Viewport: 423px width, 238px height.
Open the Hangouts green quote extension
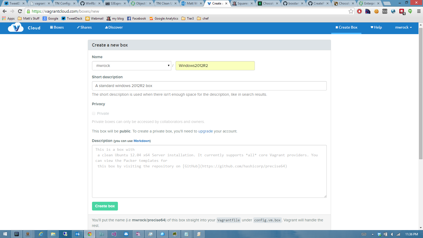(x=410, y=11)
